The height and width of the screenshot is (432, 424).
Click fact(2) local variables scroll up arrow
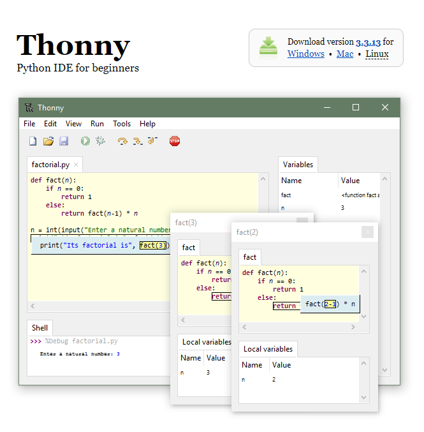363,363
